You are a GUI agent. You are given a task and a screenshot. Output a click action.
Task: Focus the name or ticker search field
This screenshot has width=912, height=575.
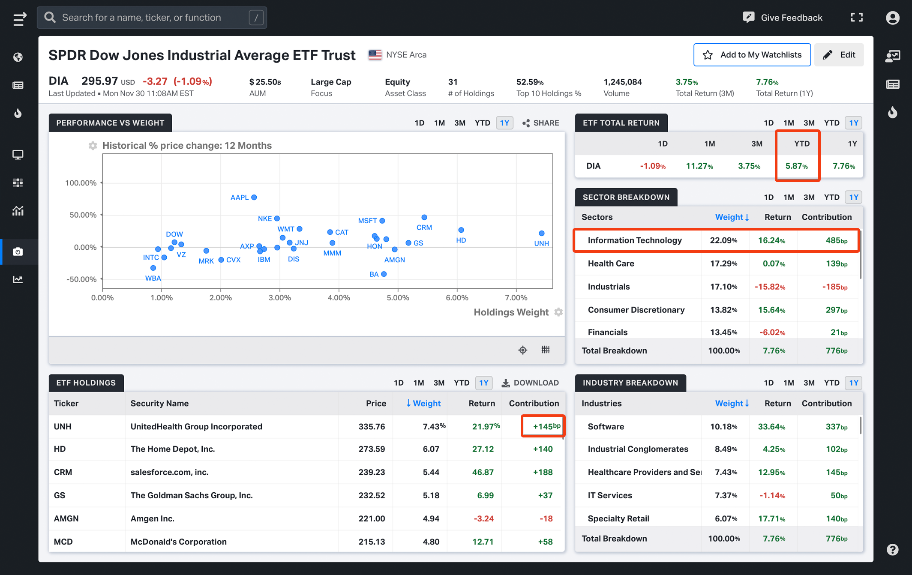[152, 18]
